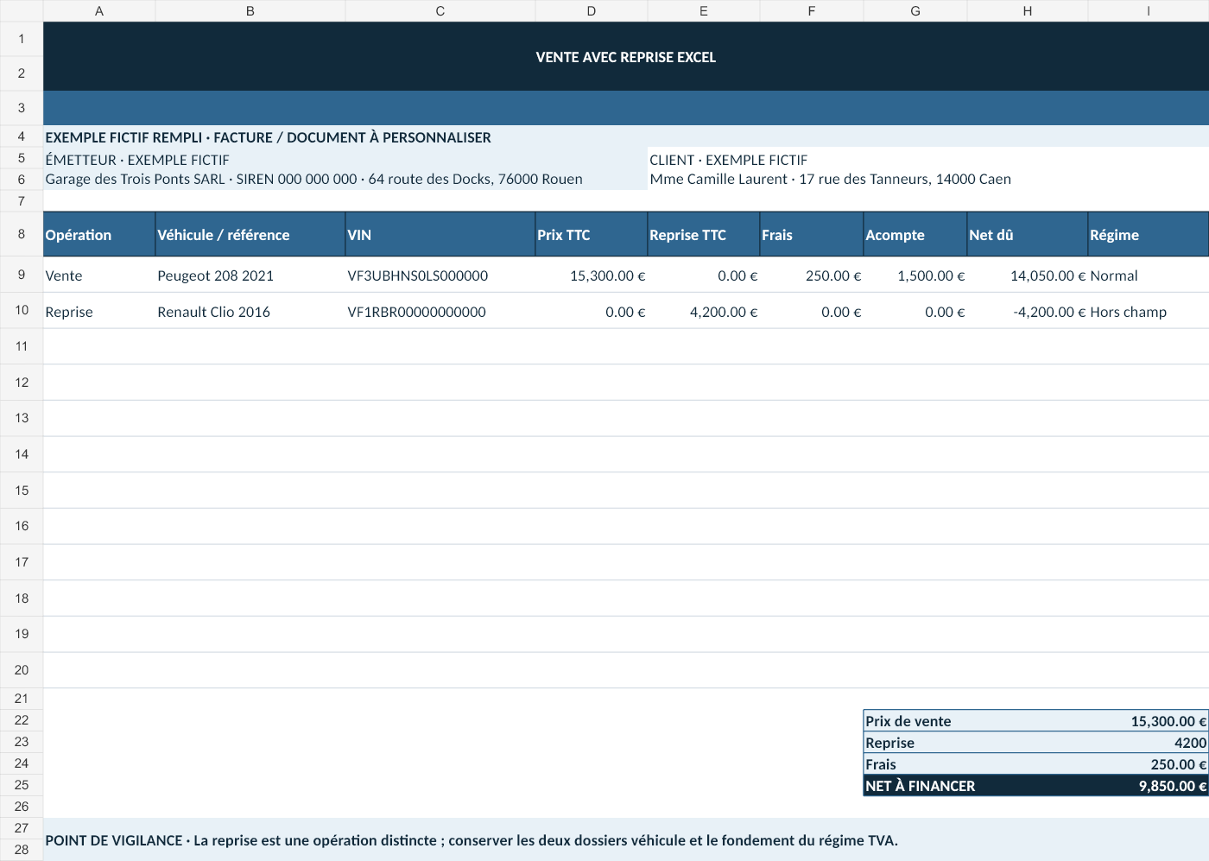Click the Vente operation cell
Viewport: 1209px width, 861px height.
(x=99, y=275)
